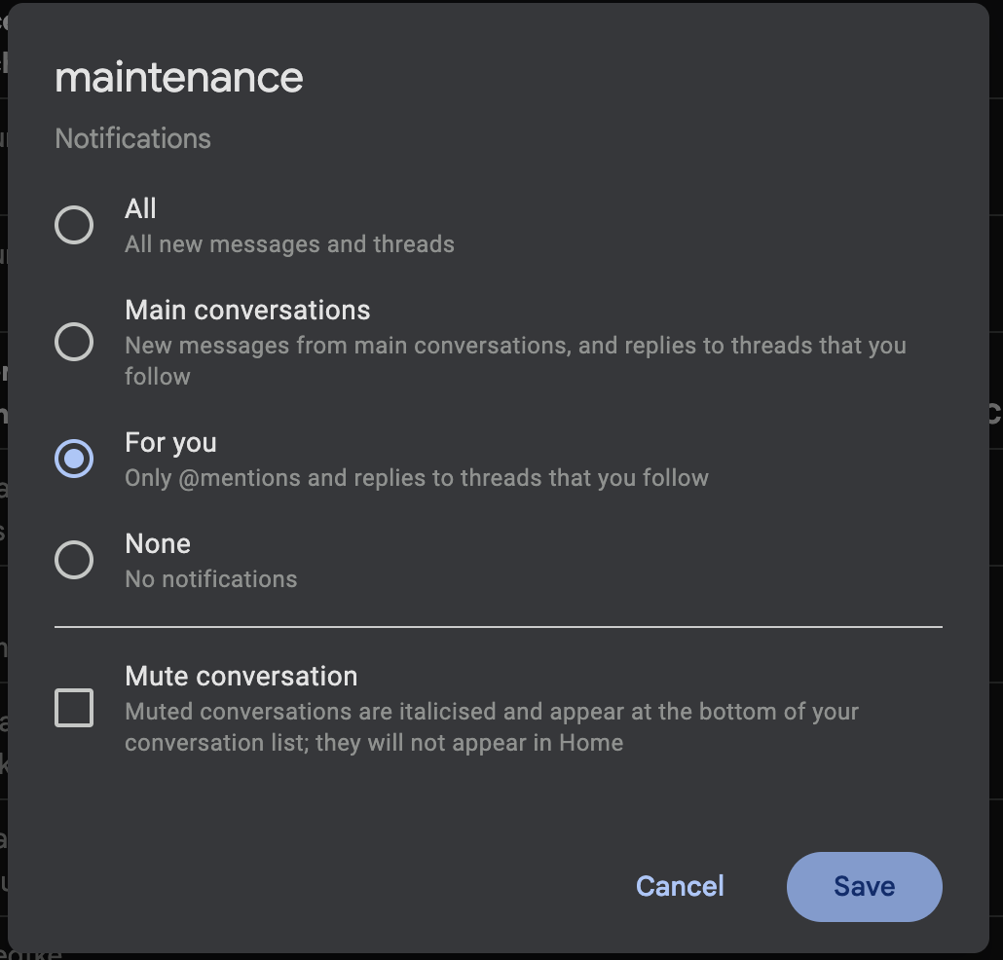Click "All new messages and threads" description
Screen dimensions: 1003x960
click(289, 243)
